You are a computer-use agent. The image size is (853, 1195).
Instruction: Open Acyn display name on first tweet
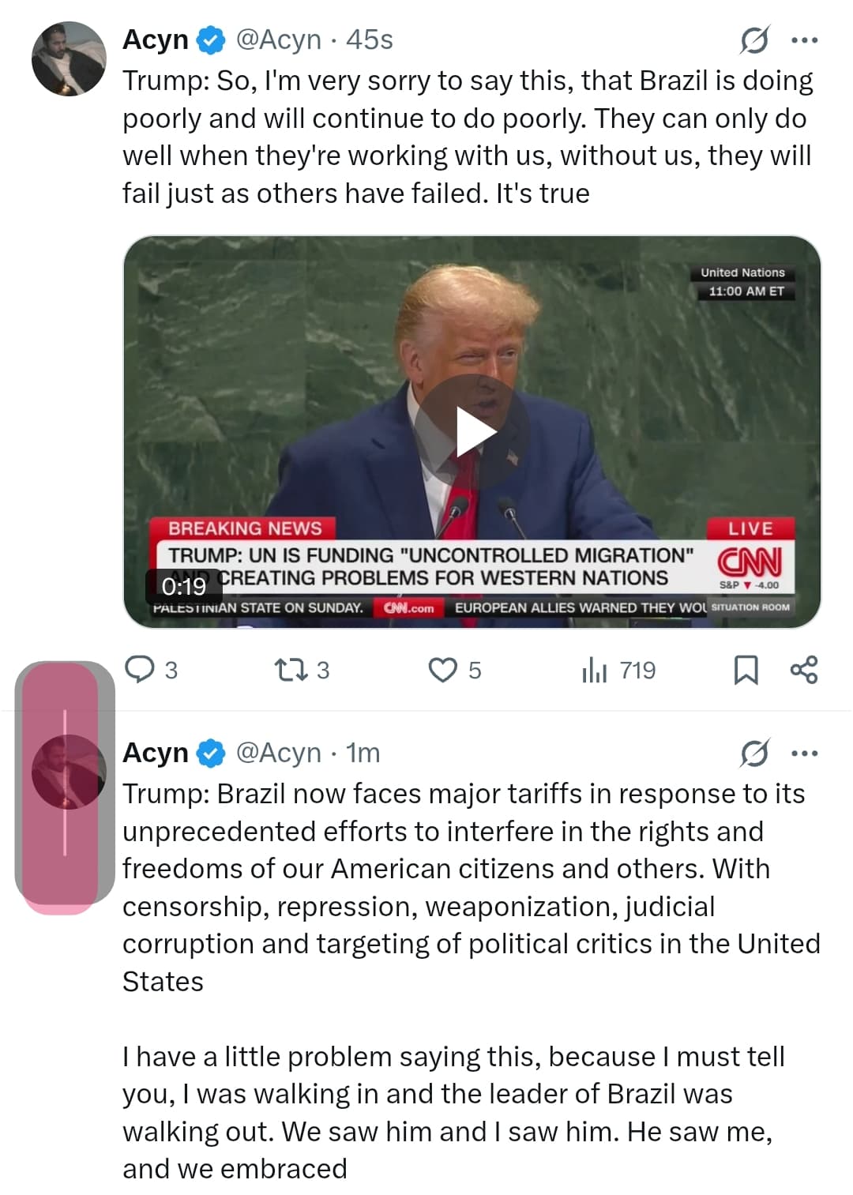click(156, 39)
